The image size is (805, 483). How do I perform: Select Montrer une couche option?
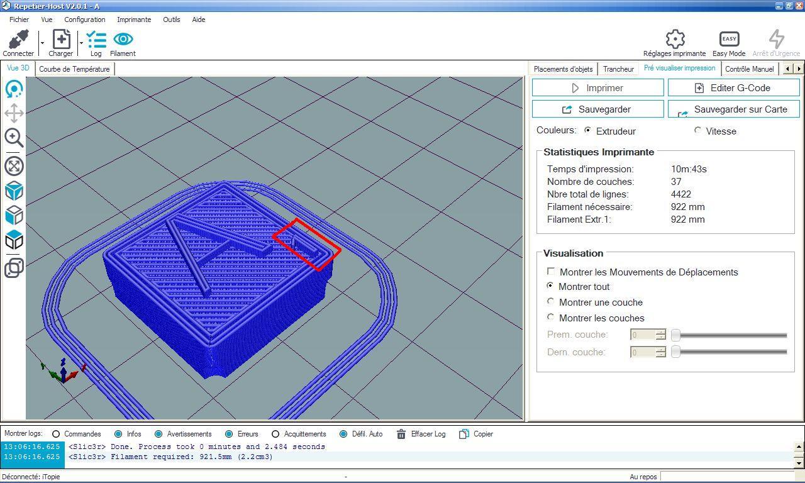[550, 301]
